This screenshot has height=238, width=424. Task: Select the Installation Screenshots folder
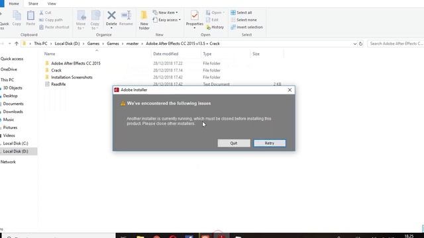click(72, 77)
